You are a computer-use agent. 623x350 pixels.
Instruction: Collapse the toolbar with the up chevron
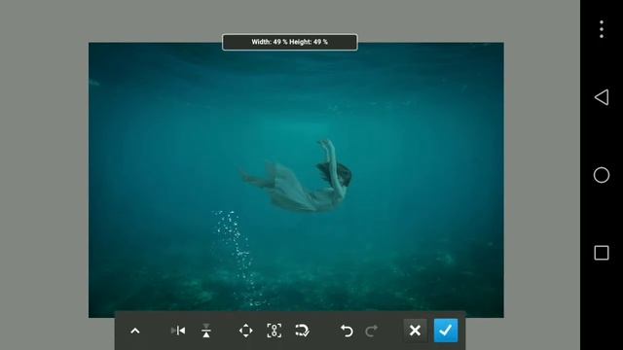pyautogui.click(x=135, y=331)
